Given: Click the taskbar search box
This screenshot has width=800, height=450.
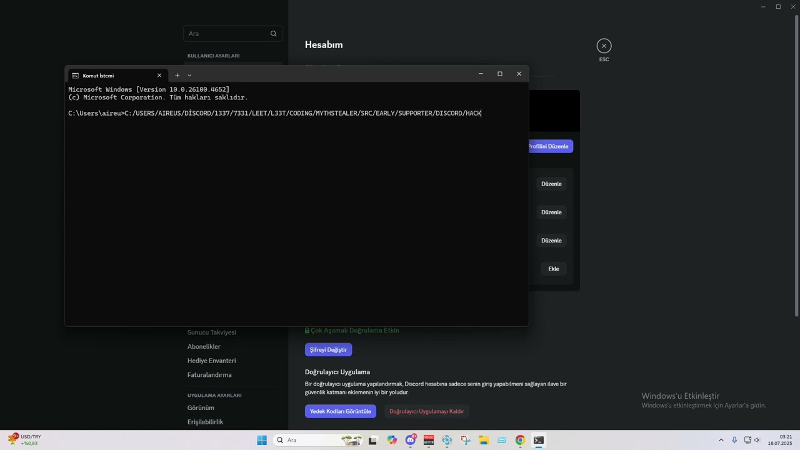Looking at the screenshot, I should [319, 440].
